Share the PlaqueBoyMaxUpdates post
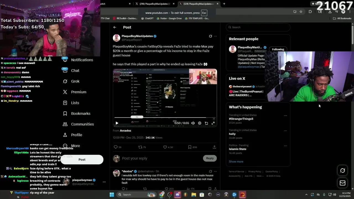The image size is (354, 199). 214,147
